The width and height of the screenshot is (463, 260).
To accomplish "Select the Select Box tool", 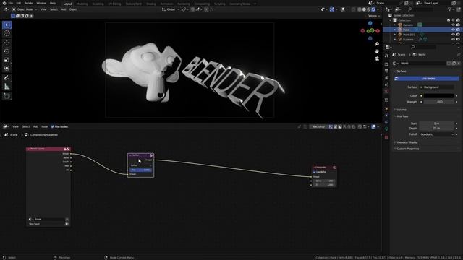I will tap(7, 25).
